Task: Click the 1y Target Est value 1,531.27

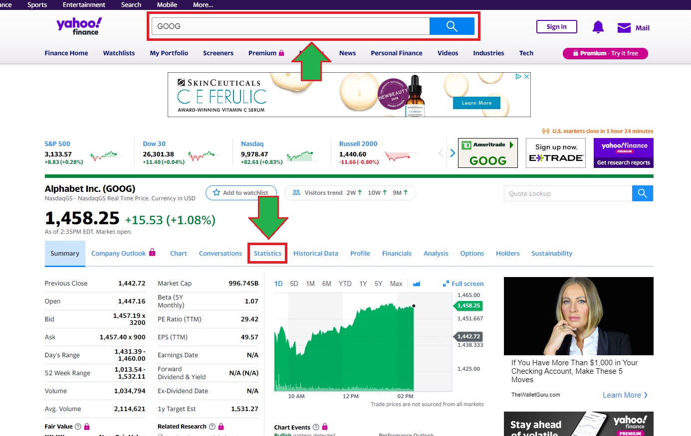Action: click(x=244, y=409)
